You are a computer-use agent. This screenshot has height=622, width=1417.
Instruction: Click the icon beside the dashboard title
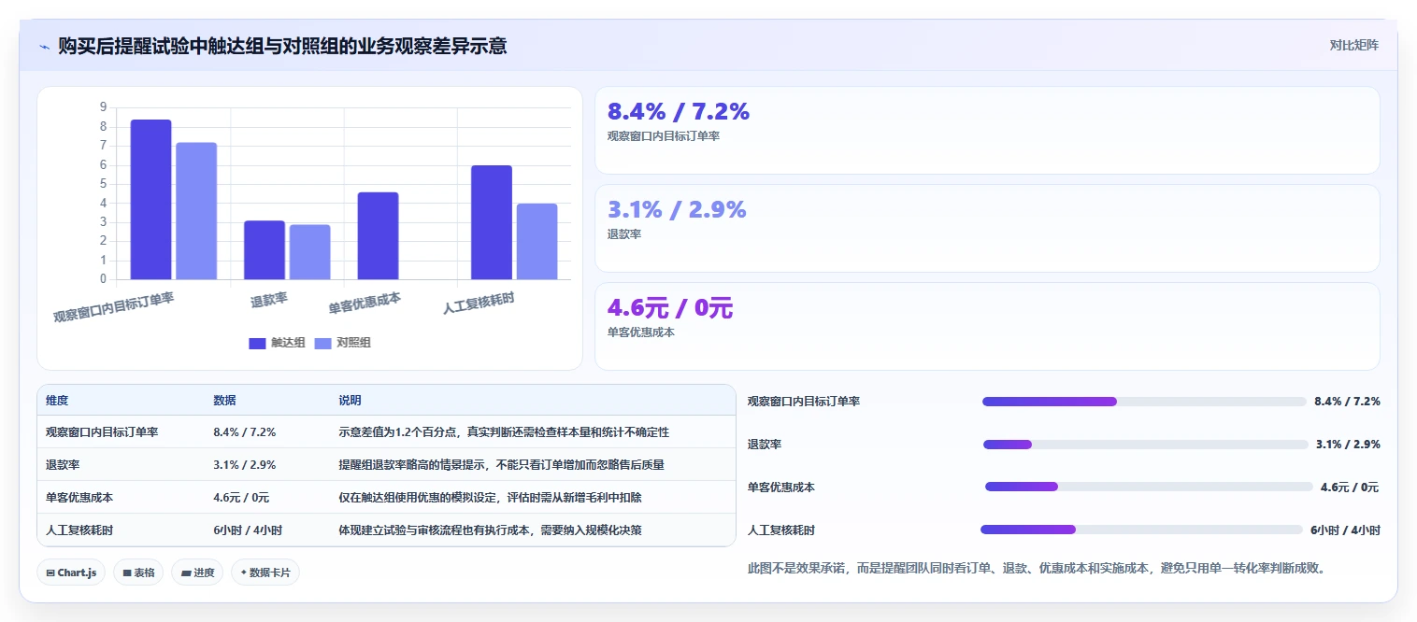[x=44, y=46]
